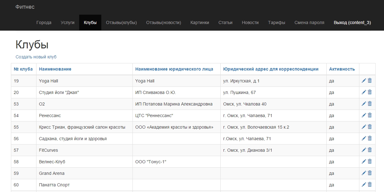The width and height of the screenshot is (384, 192).
Task: Edit Студия йоги "Джая" entry
Action: coord(364,92)
